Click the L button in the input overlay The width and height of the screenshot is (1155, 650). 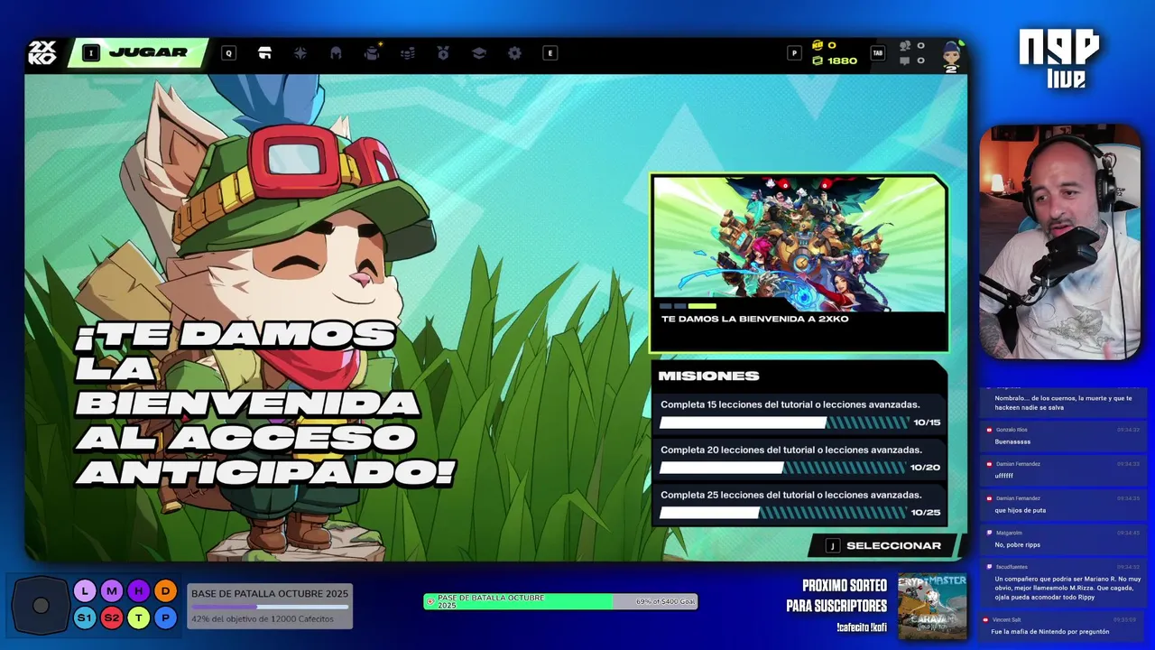pyautogui.click(x=84, y=591)
